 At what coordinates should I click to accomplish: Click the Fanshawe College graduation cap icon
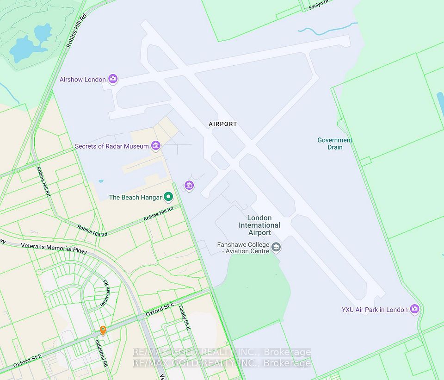(276, 247)
